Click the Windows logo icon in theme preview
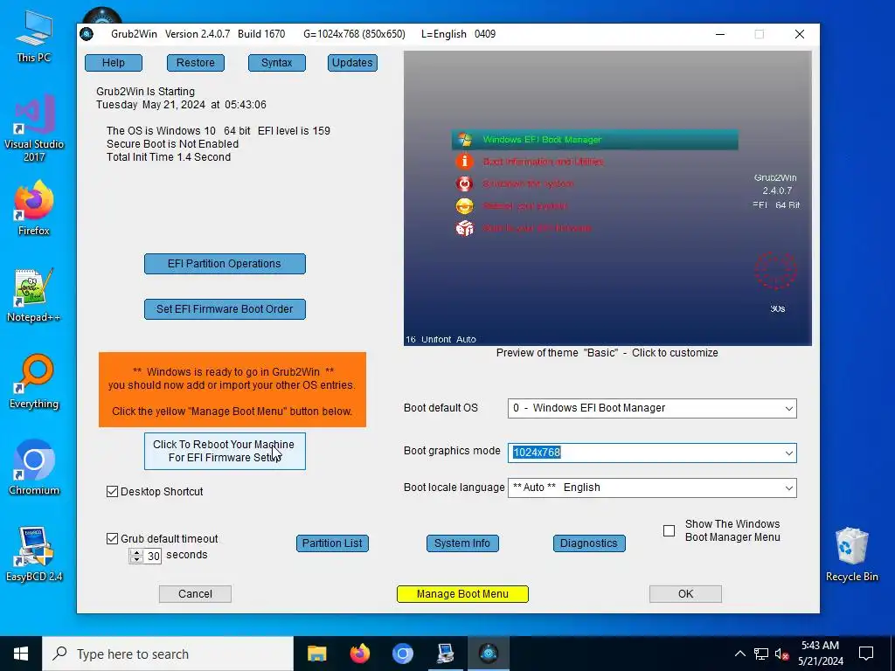Viewport: 895px width, 671px height. (x=465, y=140)
